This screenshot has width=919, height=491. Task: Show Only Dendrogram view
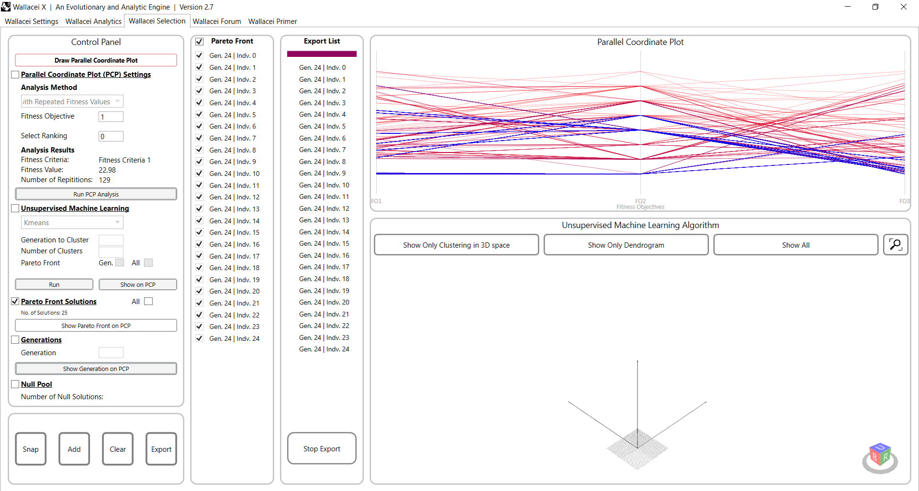pos(626,244)
